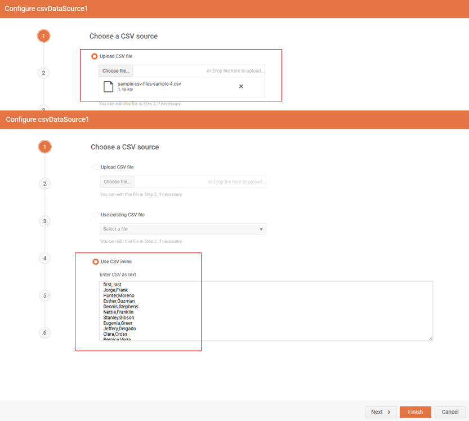Go to wizard step 2 in the top panel
This screenshot has width=469, height=421.
tap(44, 73)
